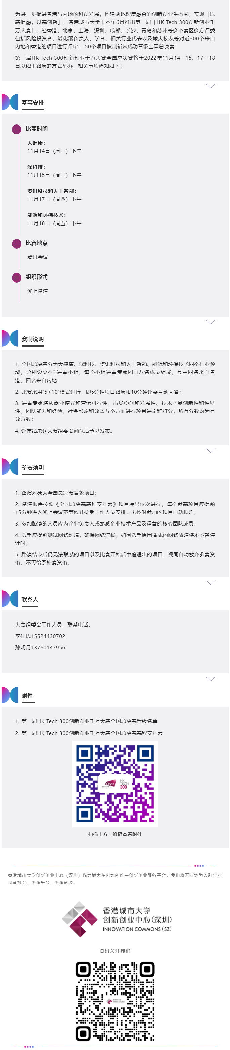
Task: Open the 全国总决赛晋级名单 attachment item
Action: pos(86,721)
